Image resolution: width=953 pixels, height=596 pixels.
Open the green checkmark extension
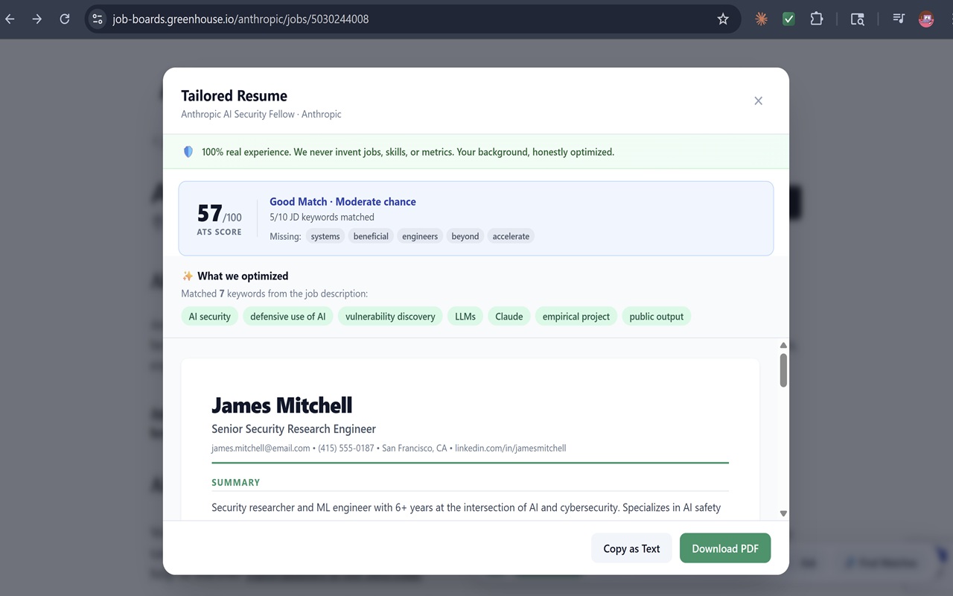[788, 19]
